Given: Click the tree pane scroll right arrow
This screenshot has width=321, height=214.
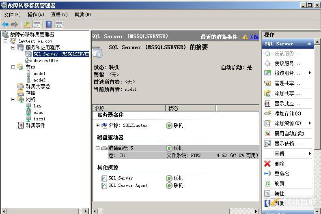Looking at the screenshot, I should tap(86, 211).
